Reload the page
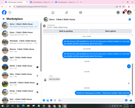This screenshot has height=108, width=135. [x=10, y=7]
